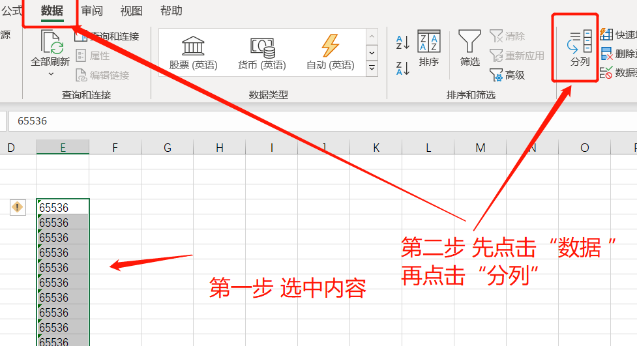637x346 pixels.
Task: Click the 重新应用 reapply filter button
Action: pyautogui.click(x=517, y=55)
